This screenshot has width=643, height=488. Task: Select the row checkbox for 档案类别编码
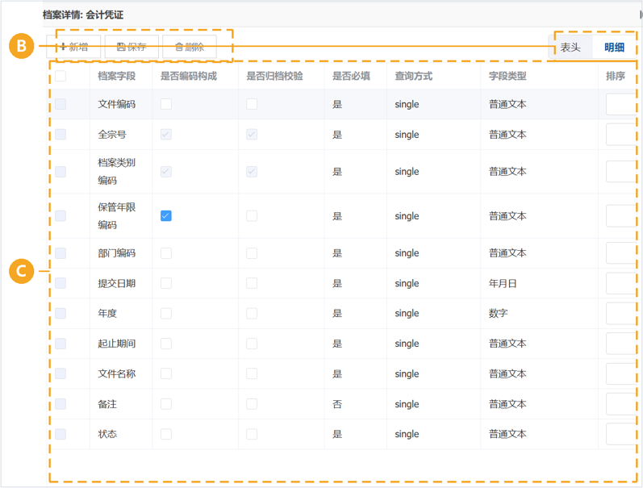[61, 172]
